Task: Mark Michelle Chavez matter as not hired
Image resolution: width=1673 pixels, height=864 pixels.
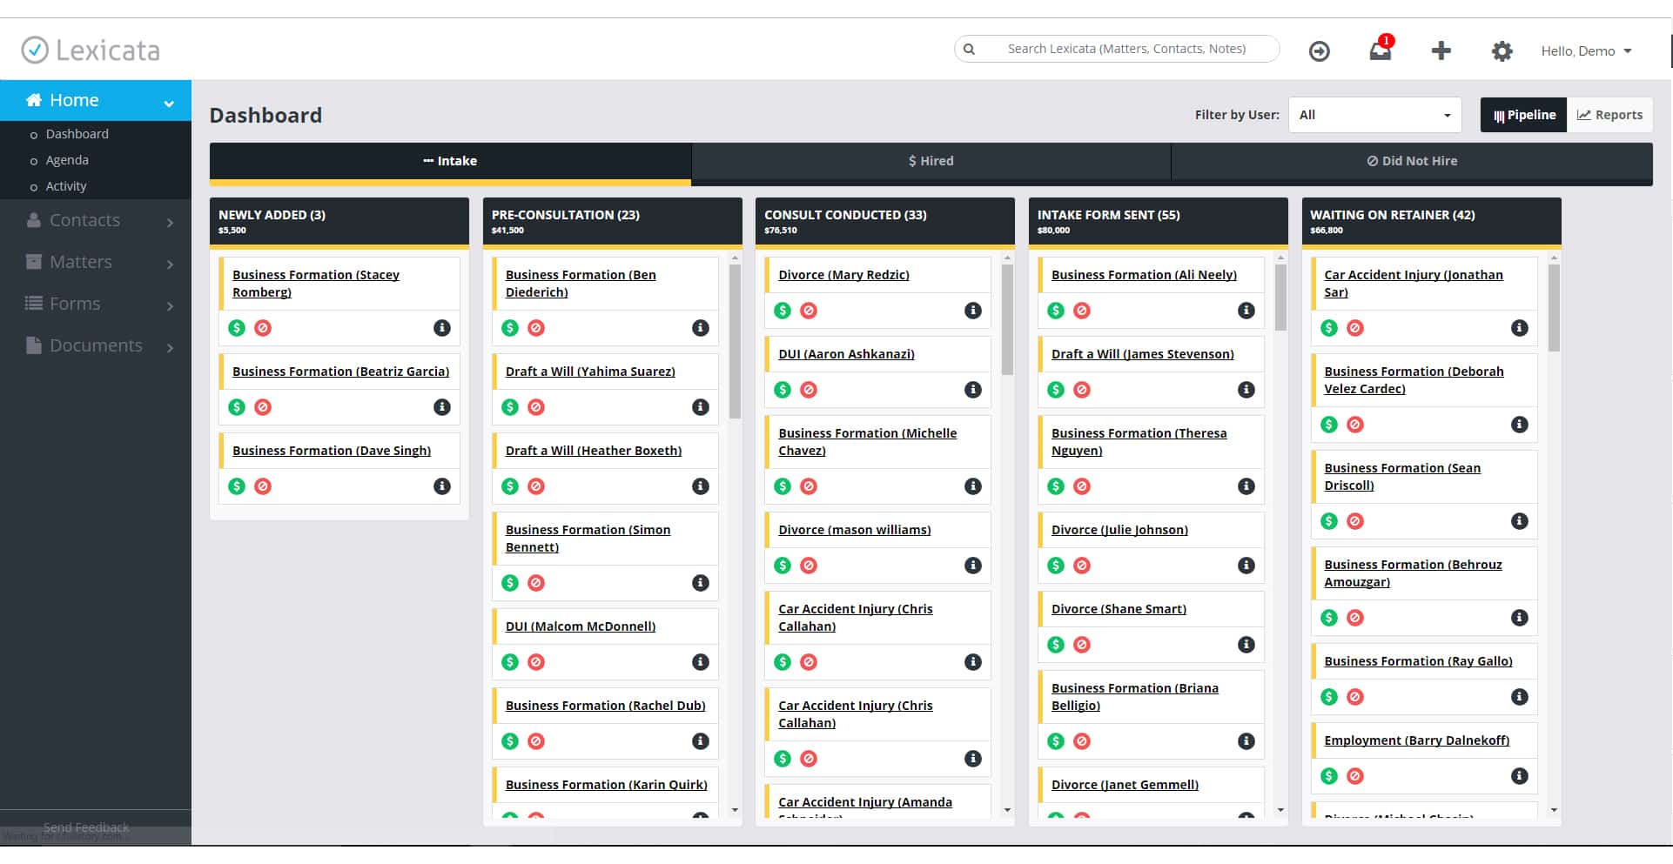Action: click(x=809, y=486)
